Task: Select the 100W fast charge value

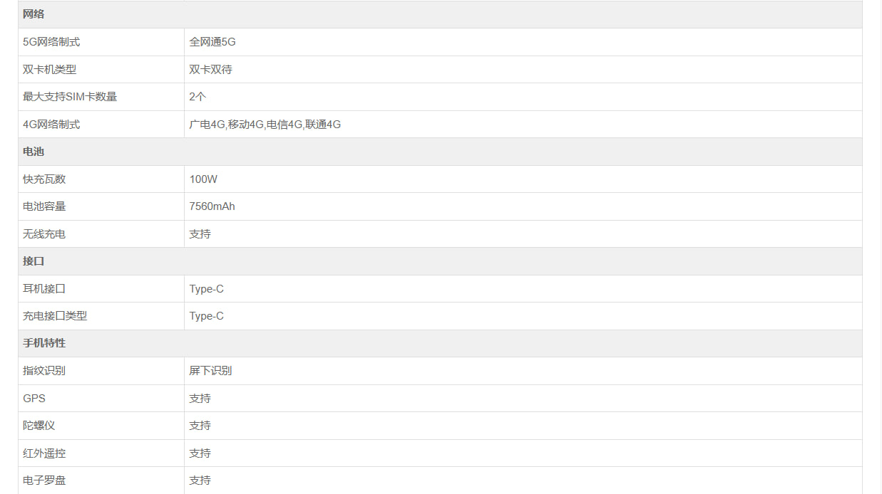Action: (x=203, y=179)
